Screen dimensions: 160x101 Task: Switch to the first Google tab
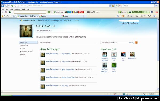(x=50, y=16)
